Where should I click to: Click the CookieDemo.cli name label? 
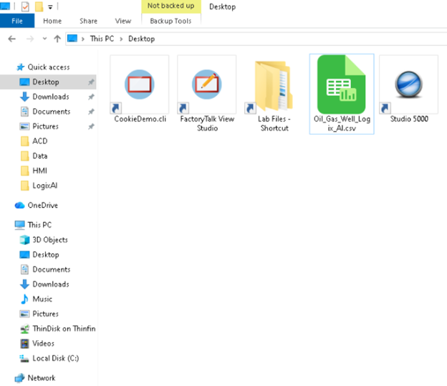pos(140,119)
